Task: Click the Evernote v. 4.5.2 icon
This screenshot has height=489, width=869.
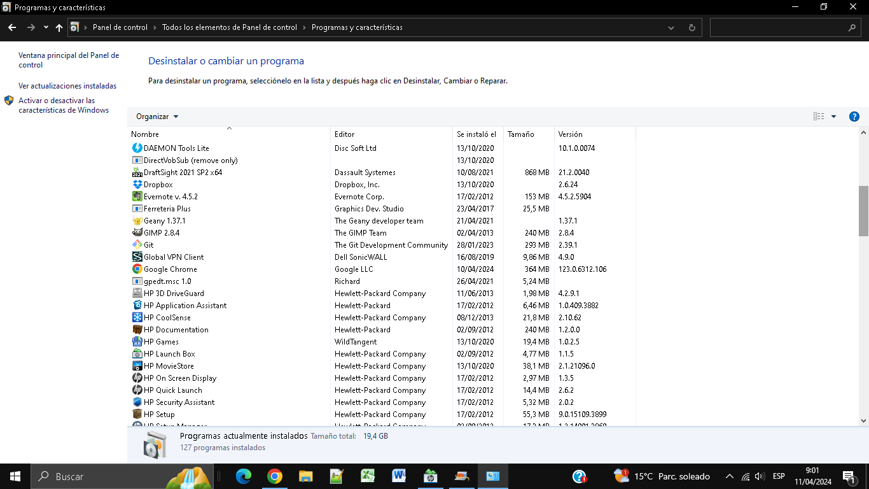Action: click(x=137, y=196)
